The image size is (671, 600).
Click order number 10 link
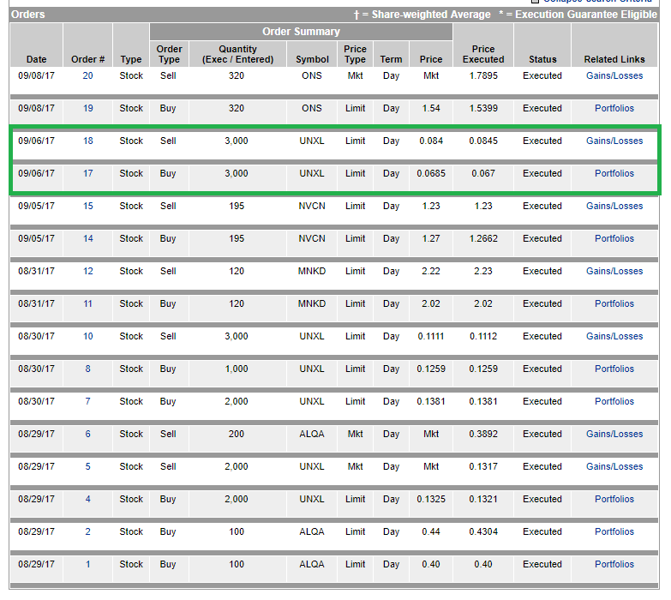click(87, 336)
